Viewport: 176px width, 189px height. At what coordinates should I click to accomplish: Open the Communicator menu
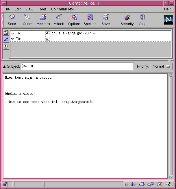62,9
